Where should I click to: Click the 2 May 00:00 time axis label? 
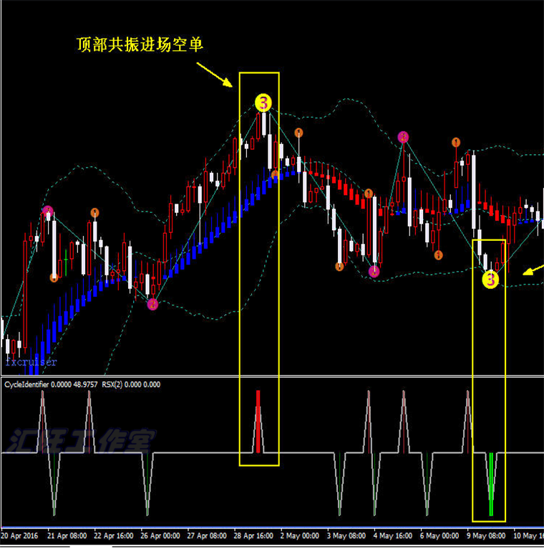[x=300, y=536]
